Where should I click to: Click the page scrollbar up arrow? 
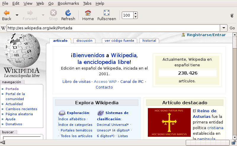[235, 35]
